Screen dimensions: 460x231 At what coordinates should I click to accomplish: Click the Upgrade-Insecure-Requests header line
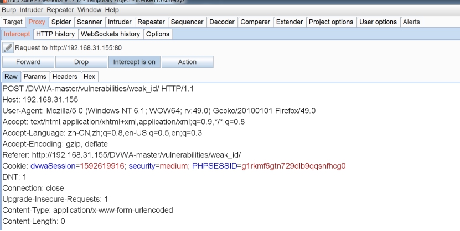pos(55,200)
